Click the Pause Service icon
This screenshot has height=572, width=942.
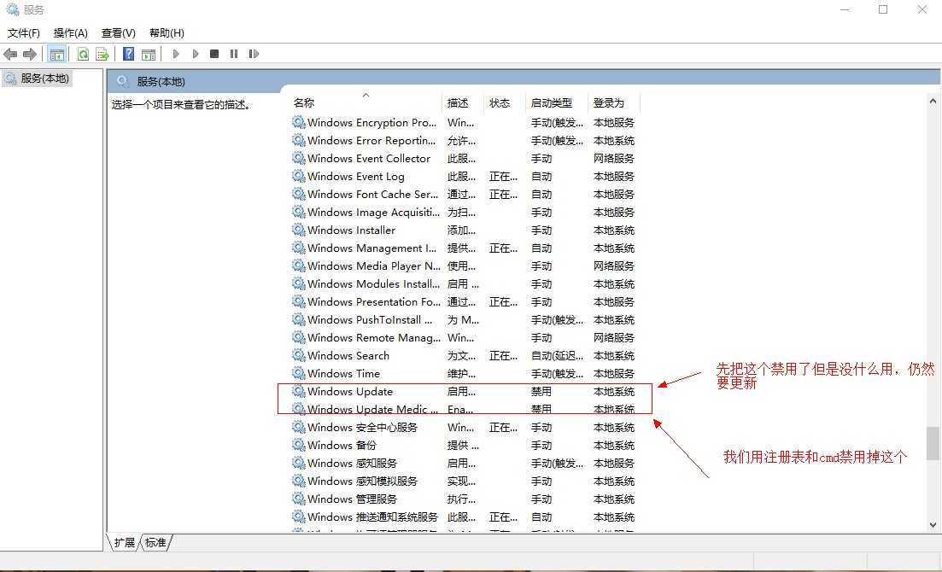tap(234, 54)
